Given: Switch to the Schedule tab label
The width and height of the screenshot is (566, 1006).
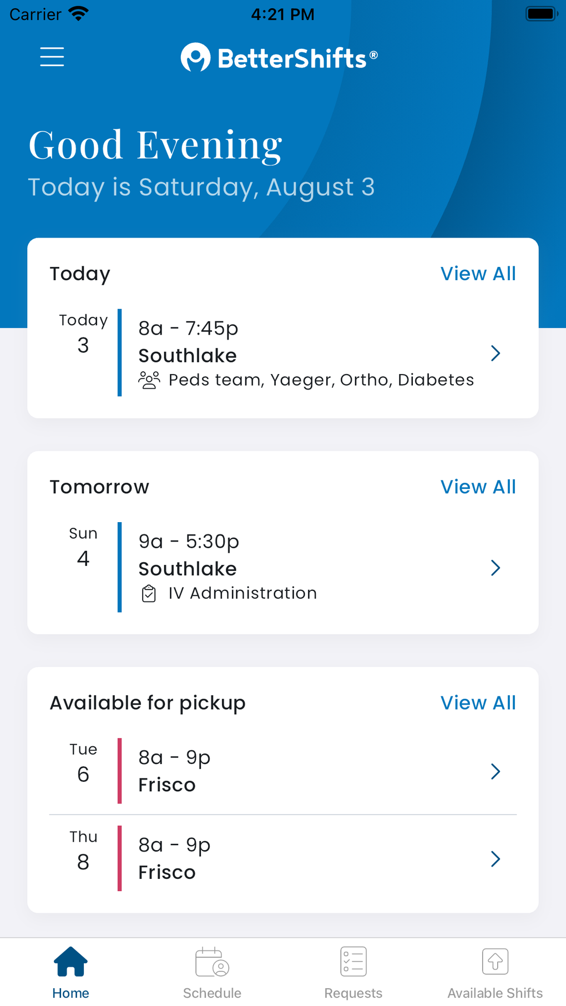Looking at the screenshot, I should [212, 993].
